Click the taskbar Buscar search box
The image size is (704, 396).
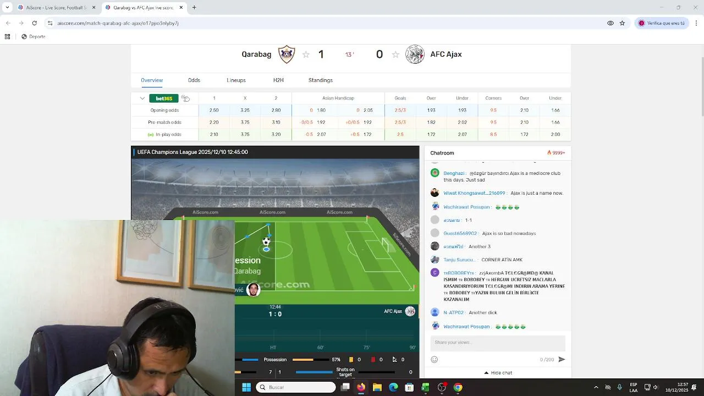(296, 387)
